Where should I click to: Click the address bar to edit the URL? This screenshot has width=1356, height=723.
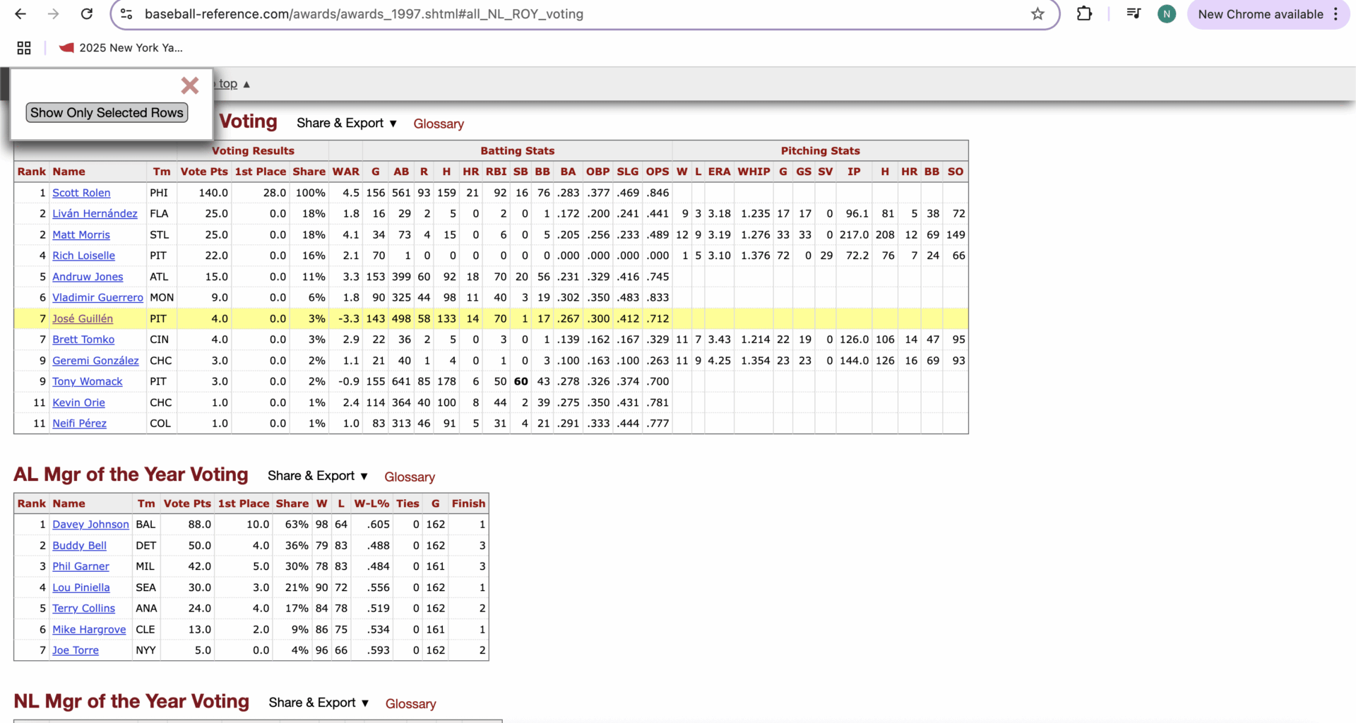click(494, 14)
